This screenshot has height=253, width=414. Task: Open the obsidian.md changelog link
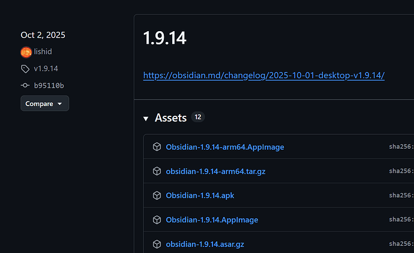pyautogui.click(x=263, y=76)
